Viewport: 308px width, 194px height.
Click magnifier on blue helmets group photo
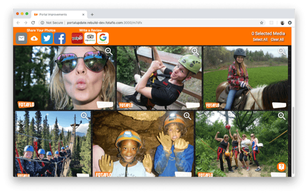click(85, 116)
